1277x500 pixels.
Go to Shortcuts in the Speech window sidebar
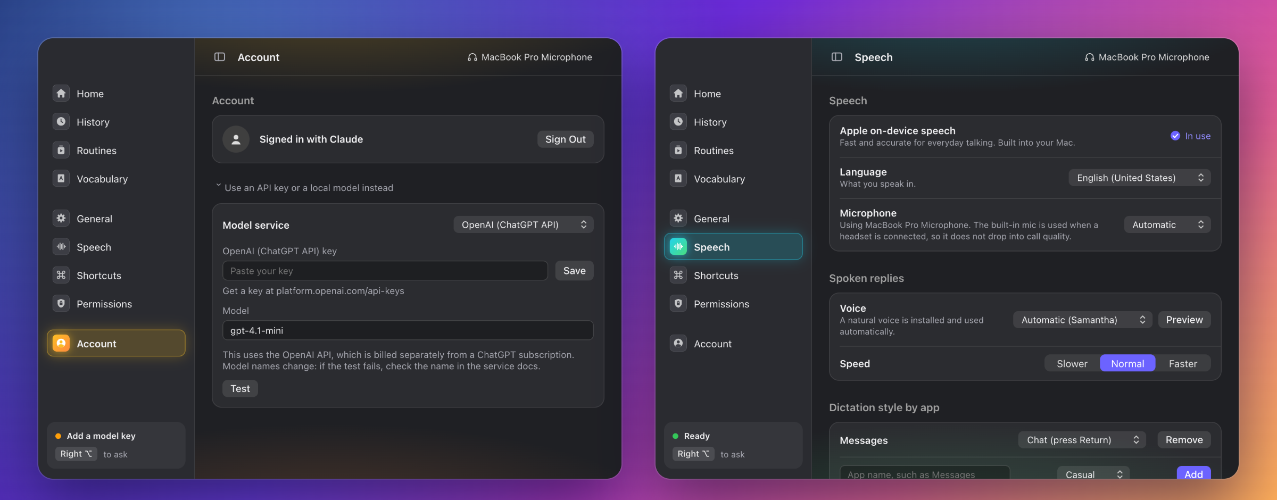(x=733, y=276)
